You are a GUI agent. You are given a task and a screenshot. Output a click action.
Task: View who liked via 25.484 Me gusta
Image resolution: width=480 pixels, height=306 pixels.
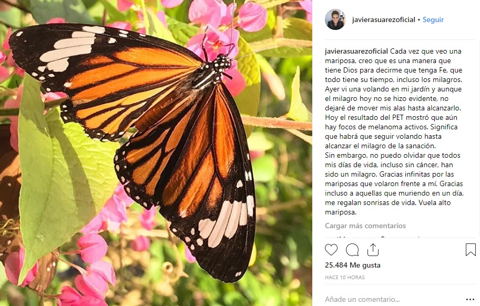(x=352, y=265)
